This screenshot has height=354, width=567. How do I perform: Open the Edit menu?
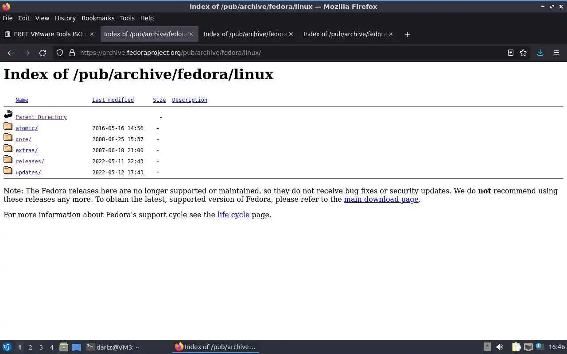24,18
